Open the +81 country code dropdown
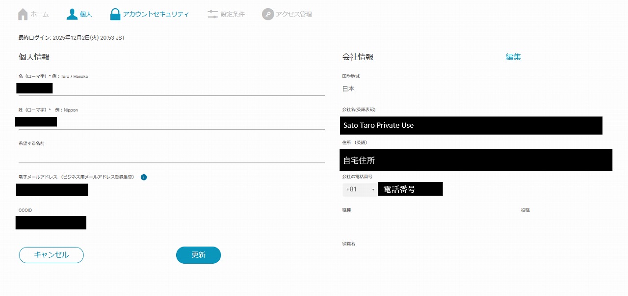628x296 pixels. (360, 189)
